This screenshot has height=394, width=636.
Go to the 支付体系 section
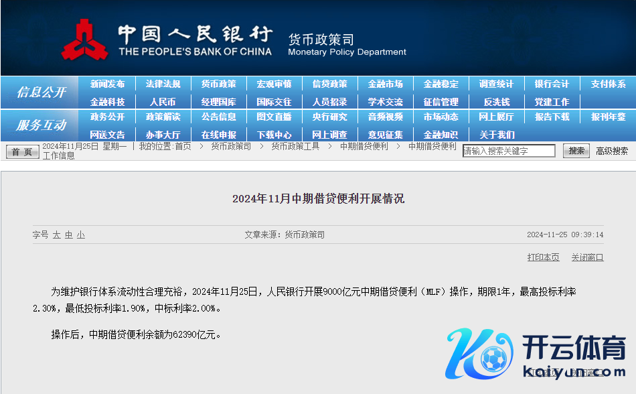[608, 84]
